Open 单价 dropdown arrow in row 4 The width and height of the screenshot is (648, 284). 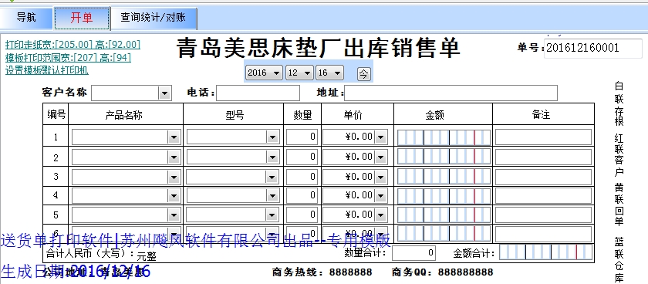pos(380,195)
